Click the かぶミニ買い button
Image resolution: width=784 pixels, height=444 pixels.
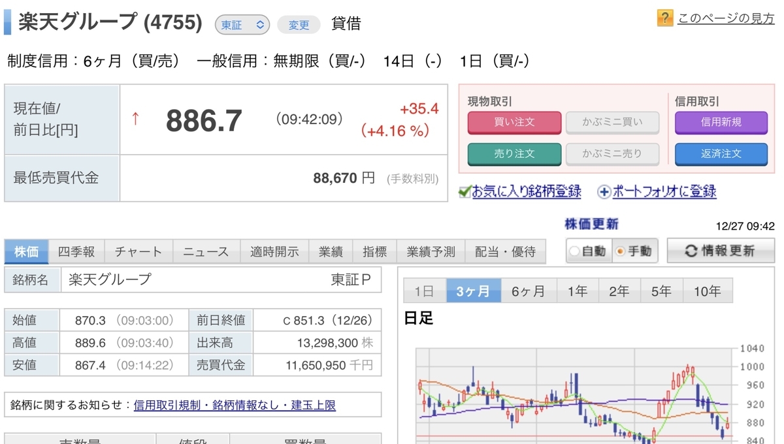coord(612,122)
